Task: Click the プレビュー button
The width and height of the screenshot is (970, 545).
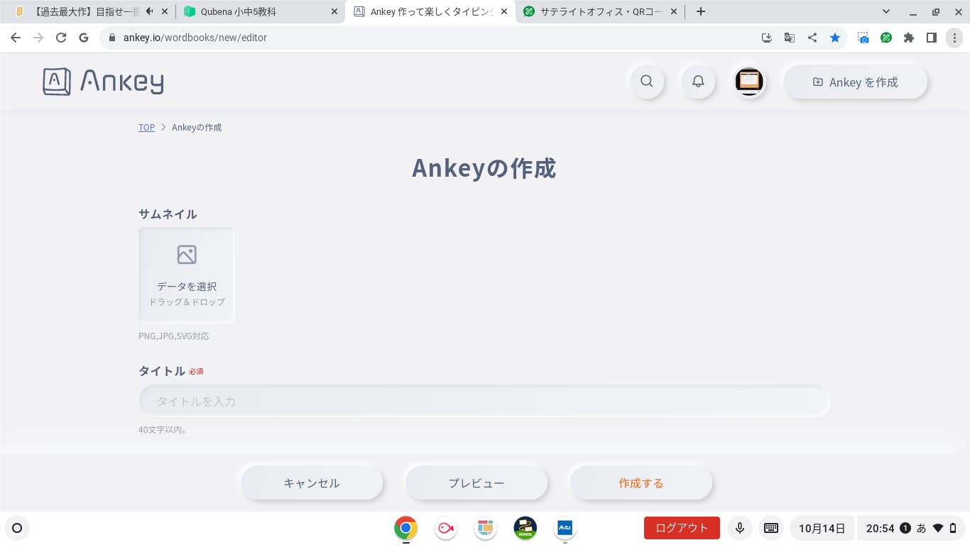Action: [x=476, y=483]
